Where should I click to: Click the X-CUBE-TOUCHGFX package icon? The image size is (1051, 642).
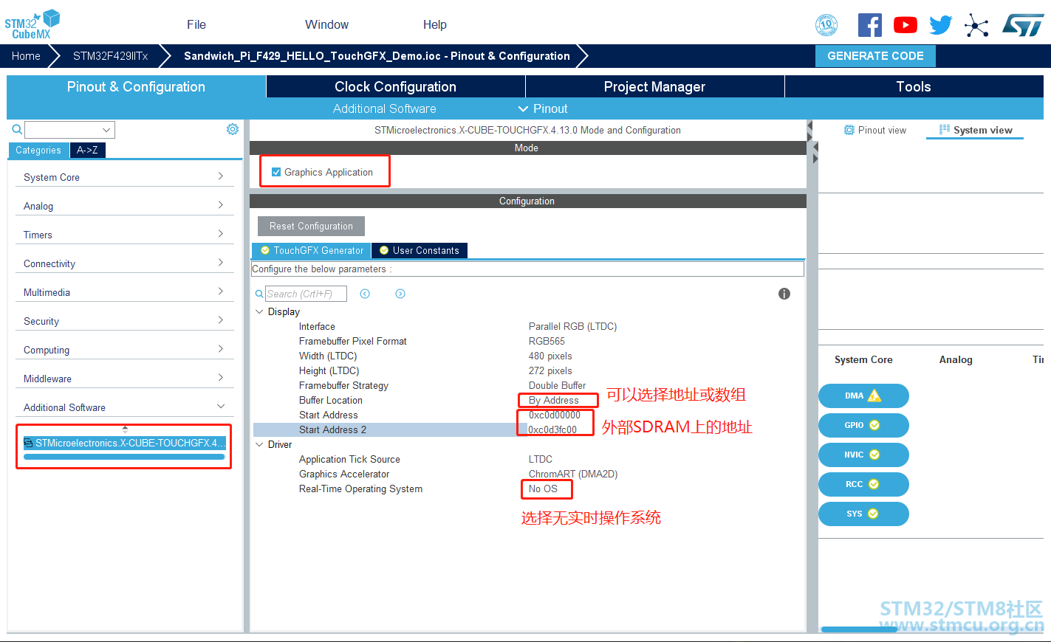28,443
